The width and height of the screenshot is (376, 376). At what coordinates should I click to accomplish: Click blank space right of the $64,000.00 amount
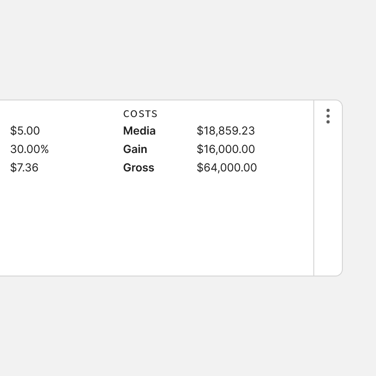pyautogui.click(x=286, y=168)
